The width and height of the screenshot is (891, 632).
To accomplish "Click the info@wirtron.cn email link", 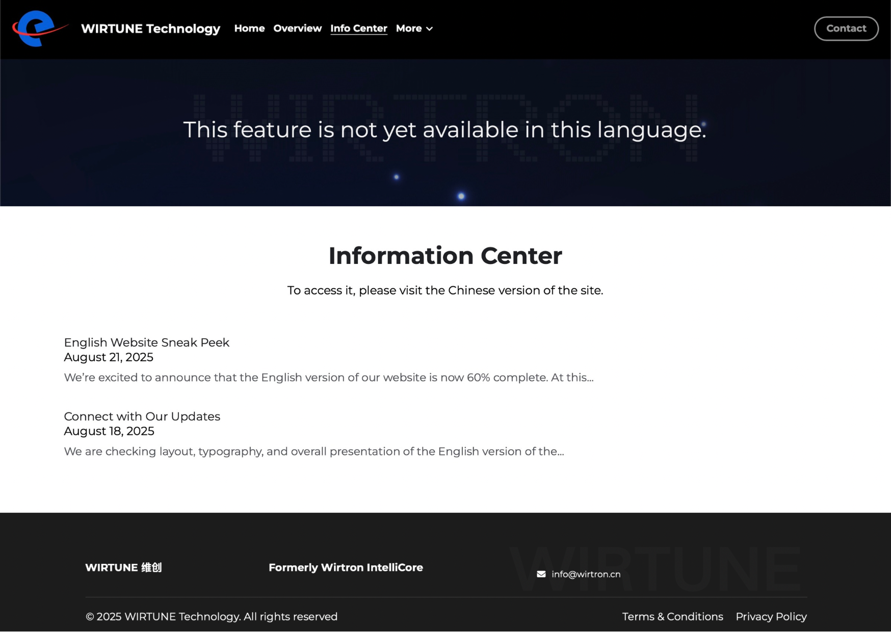I will [586, 574].
